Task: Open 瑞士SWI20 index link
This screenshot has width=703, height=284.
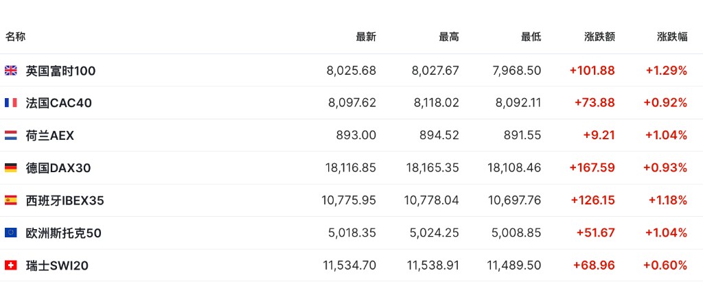Action: pyautogui.click(x=57, y=265)
